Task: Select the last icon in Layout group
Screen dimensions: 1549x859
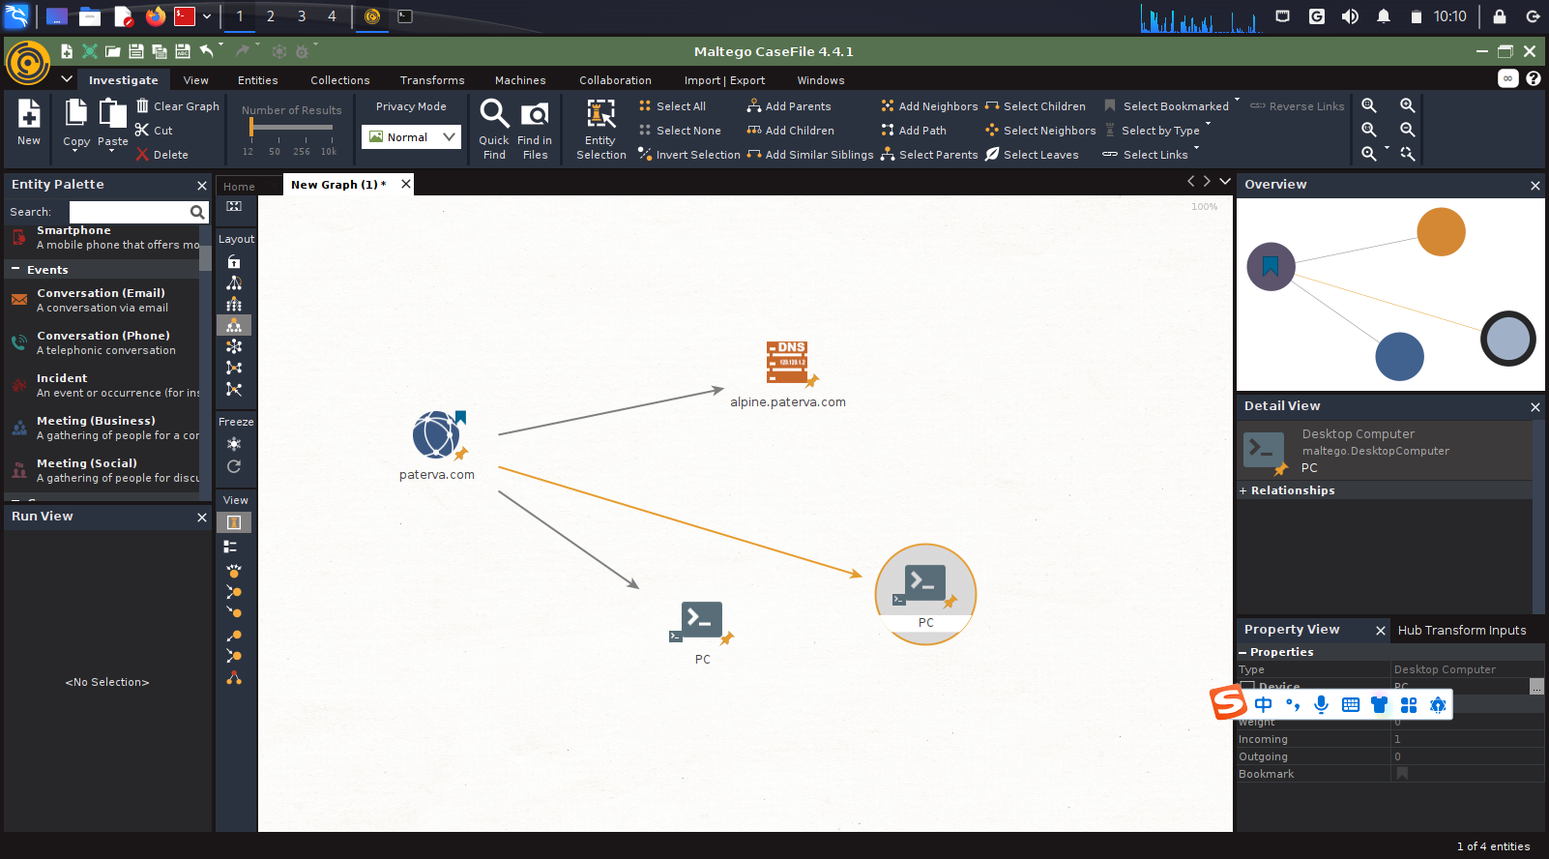Action: [x=234, y=389]
